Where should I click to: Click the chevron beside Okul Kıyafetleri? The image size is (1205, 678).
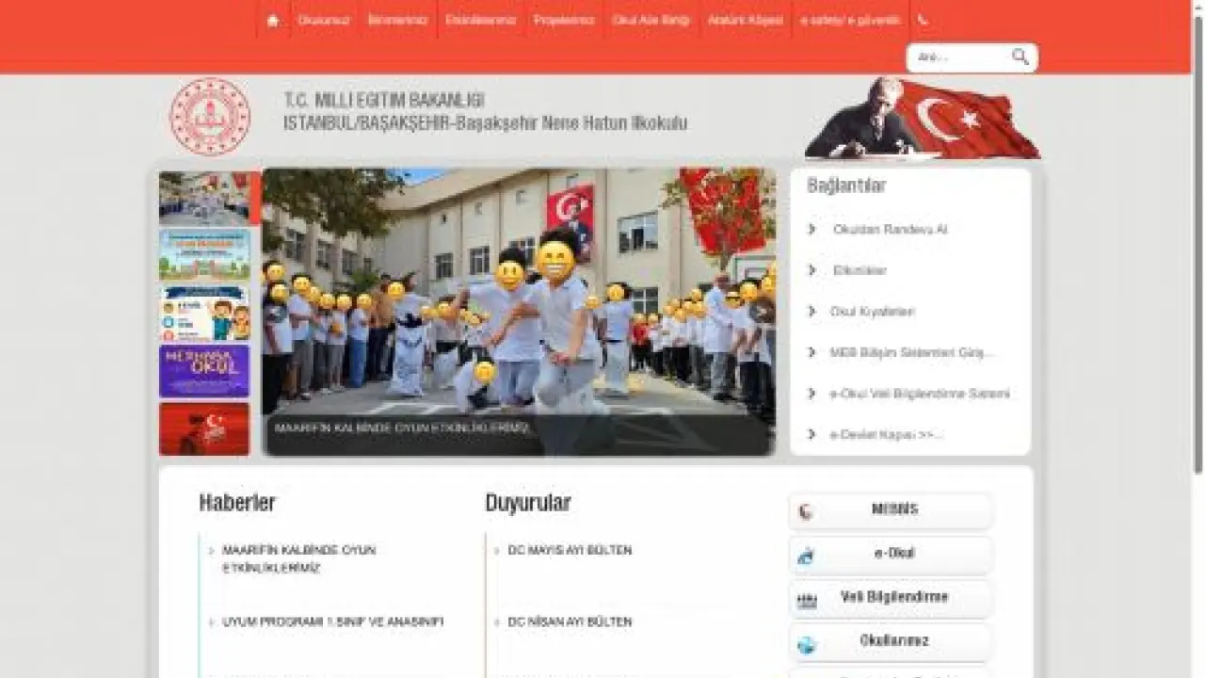pyautogui.click(x=811, y=312)
